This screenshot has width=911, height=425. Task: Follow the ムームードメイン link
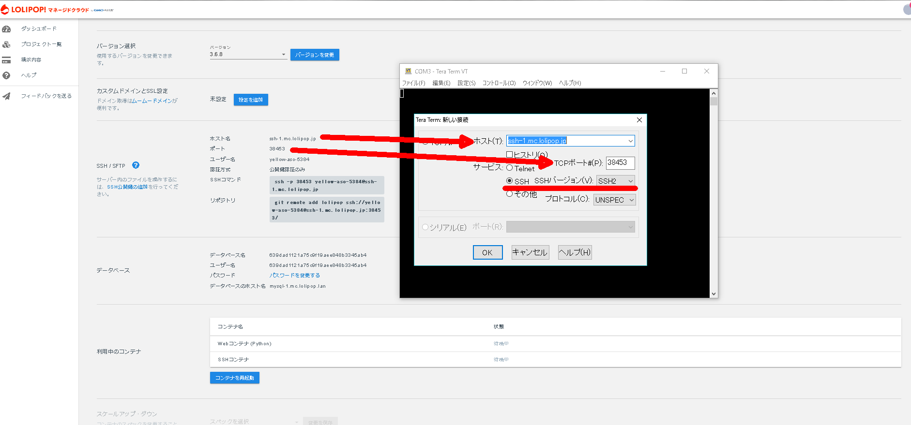click(x=152, y=101)
